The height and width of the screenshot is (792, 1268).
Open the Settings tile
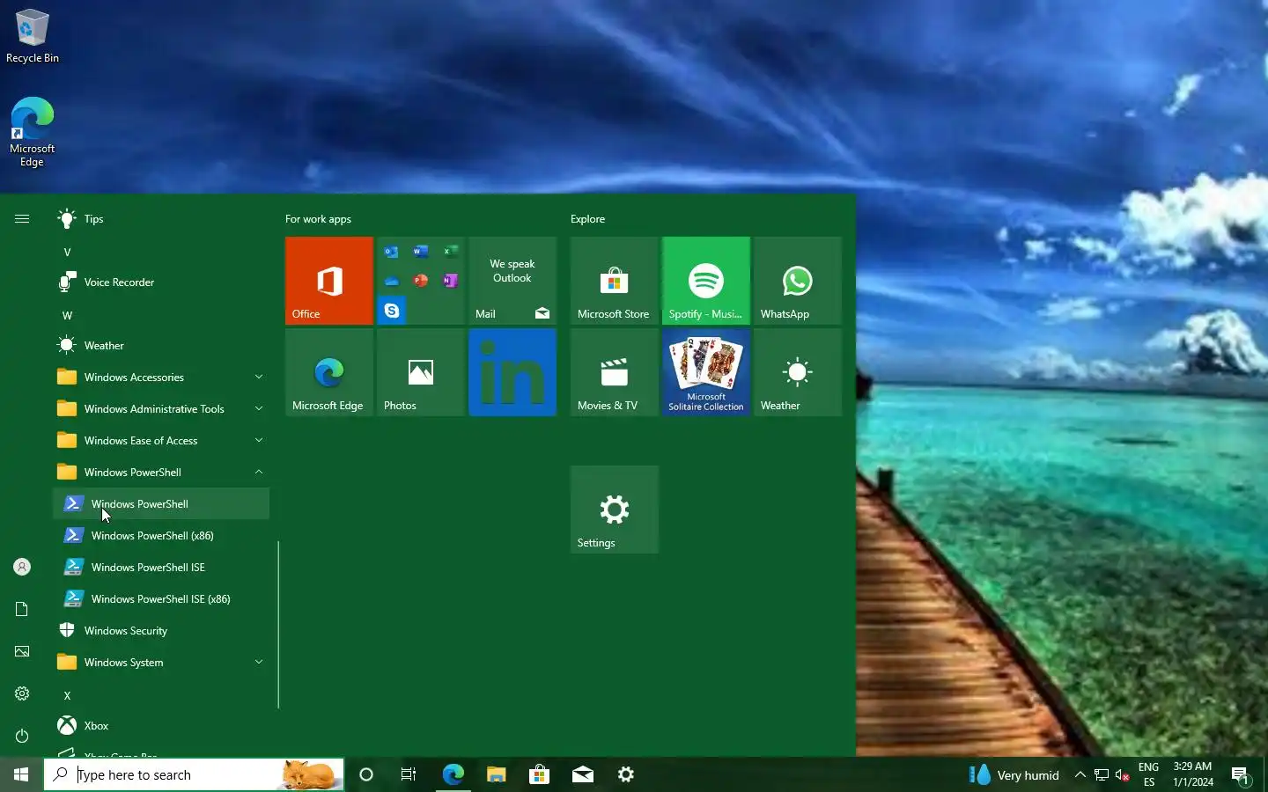point(615,510)
